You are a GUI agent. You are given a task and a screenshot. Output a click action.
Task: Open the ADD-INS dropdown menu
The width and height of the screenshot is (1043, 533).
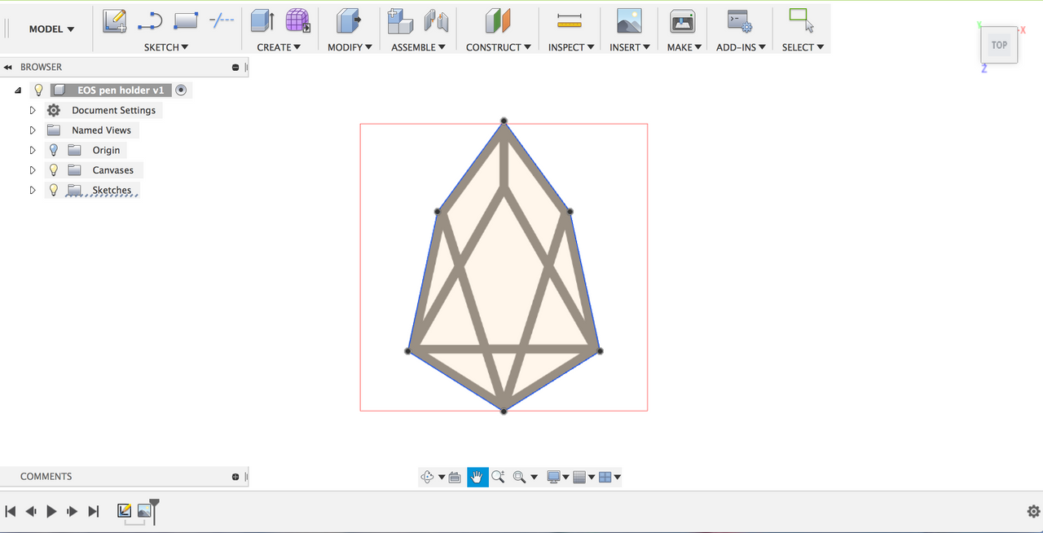click(x=742, y=47)
